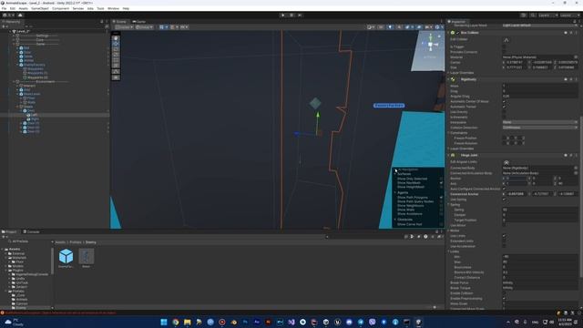Open the Box Collider component options menu
Screen dimensions: 583x328
tap(577, 33)
